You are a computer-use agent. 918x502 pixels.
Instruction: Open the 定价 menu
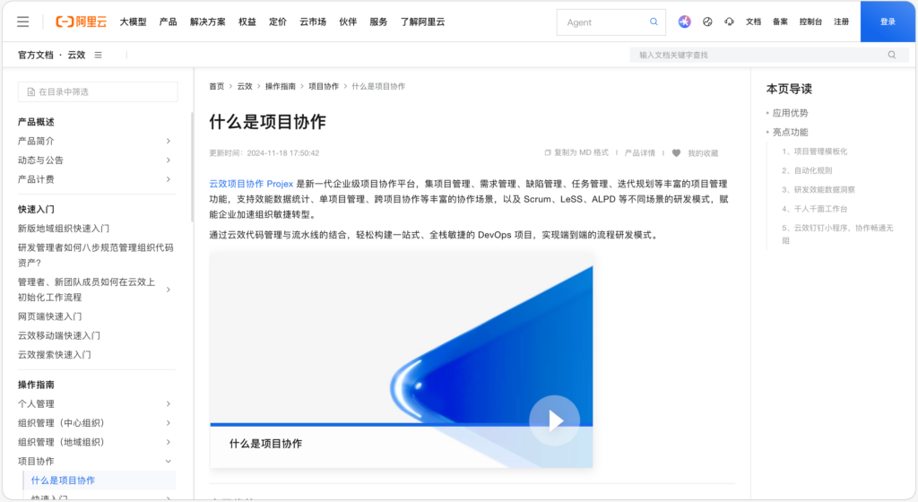(x=278, y=22)
